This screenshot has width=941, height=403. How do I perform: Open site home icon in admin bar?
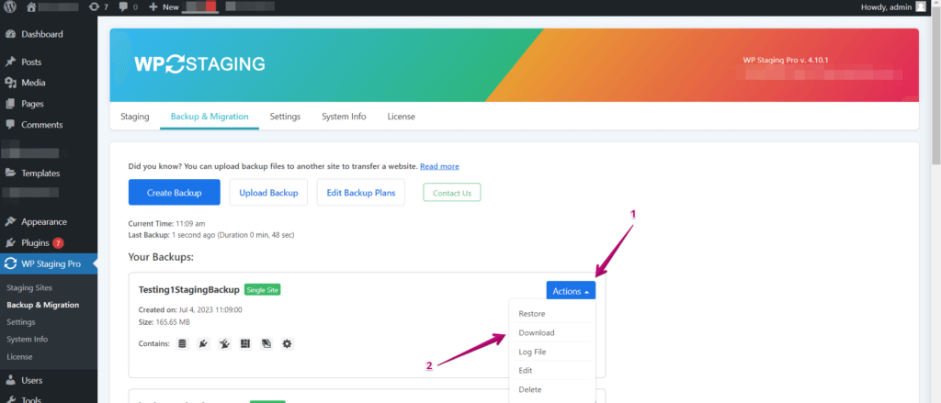[32, 7]
